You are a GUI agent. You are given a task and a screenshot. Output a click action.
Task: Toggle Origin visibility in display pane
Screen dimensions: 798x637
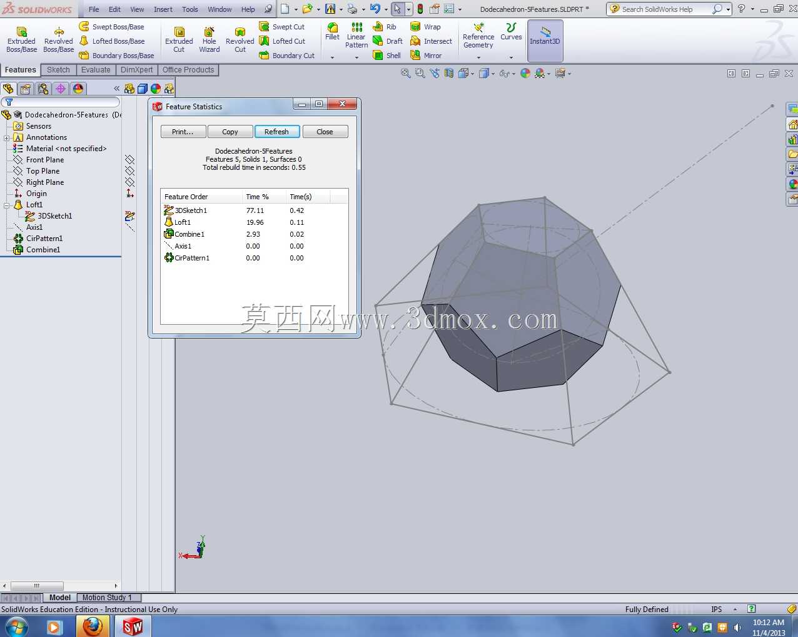click(130, 194)
